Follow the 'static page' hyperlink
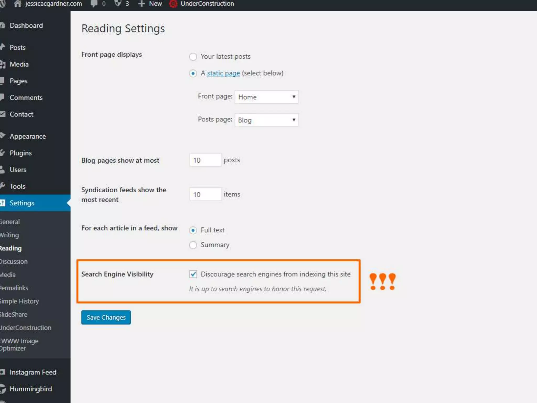This screenshot has height=403, width=537. [x=223, y=73]
